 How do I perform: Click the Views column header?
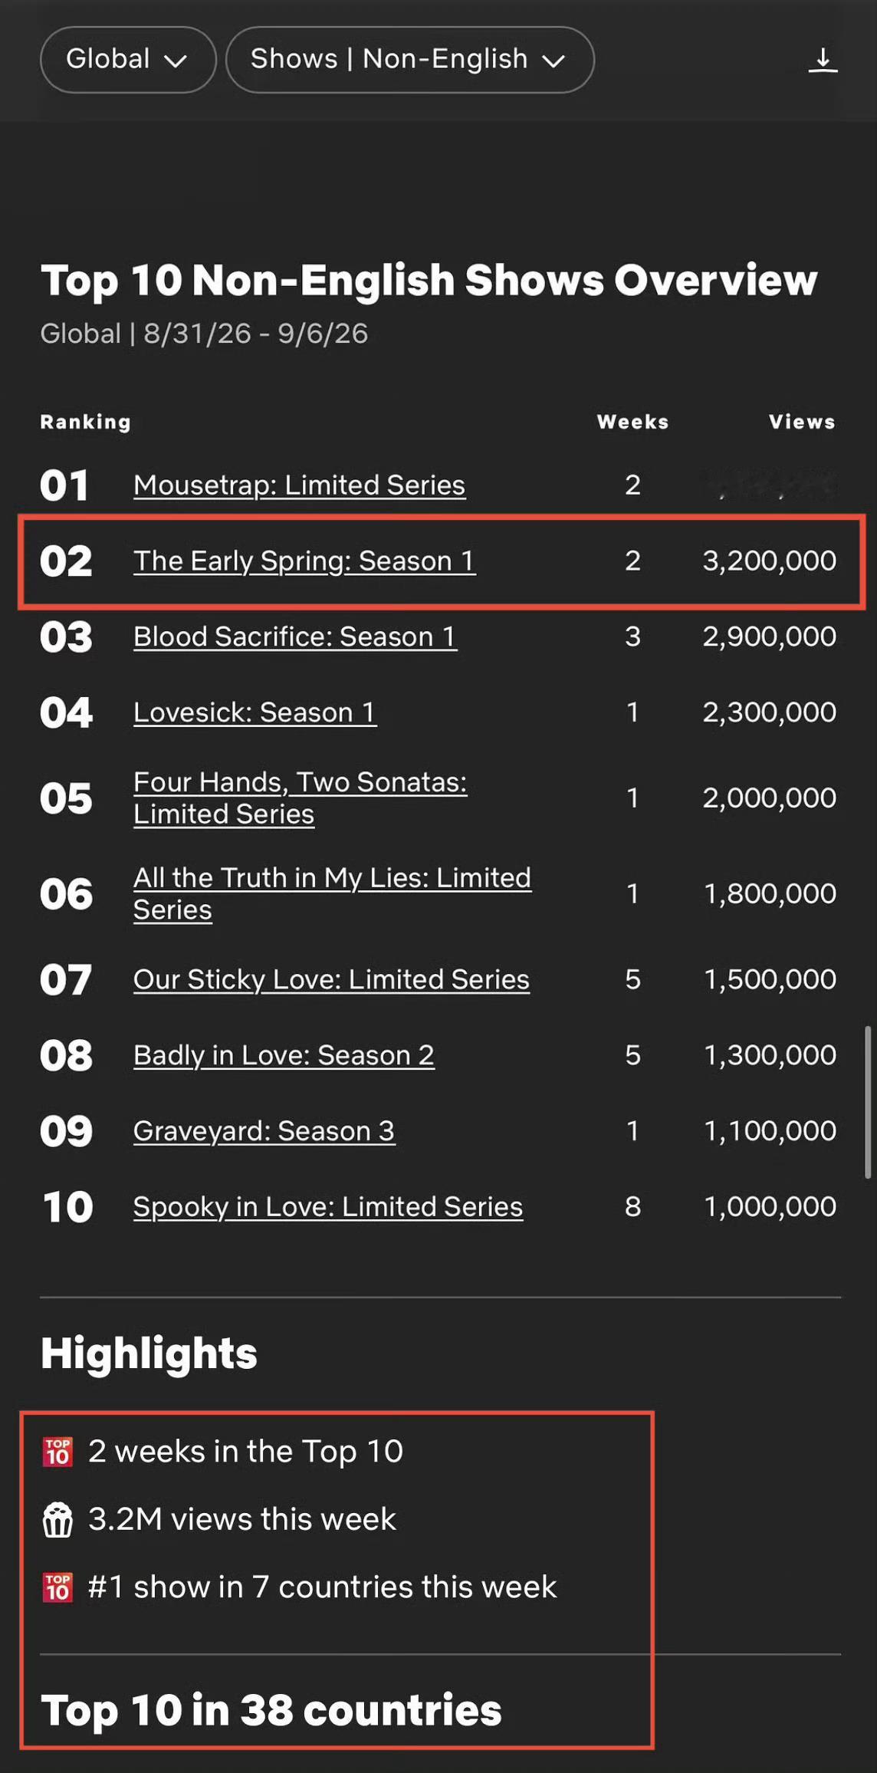(x=802, y=422)
